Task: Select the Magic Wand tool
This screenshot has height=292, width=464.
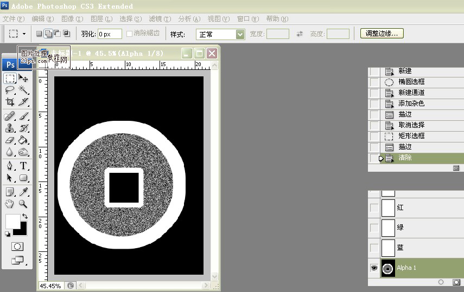Action: (23, 90)
